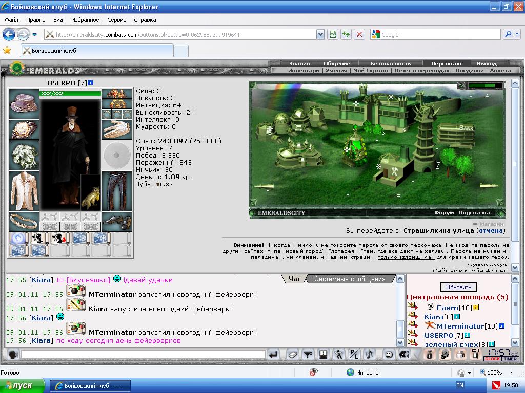525x393 pixels.
Task: Click the browser Back button
Action: pos(9,34)
